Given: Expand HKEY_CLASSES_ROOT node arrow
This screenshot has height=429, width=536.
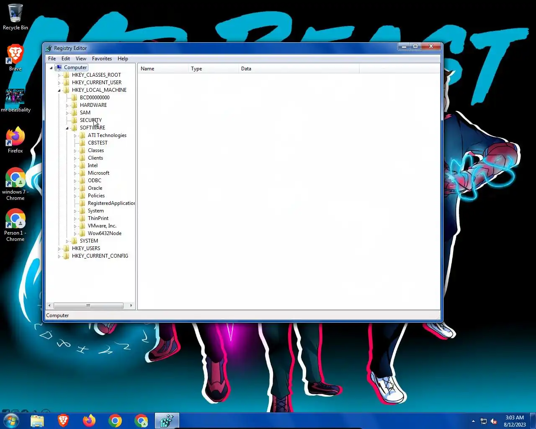Looking at the screenshot, I should 59,75.
